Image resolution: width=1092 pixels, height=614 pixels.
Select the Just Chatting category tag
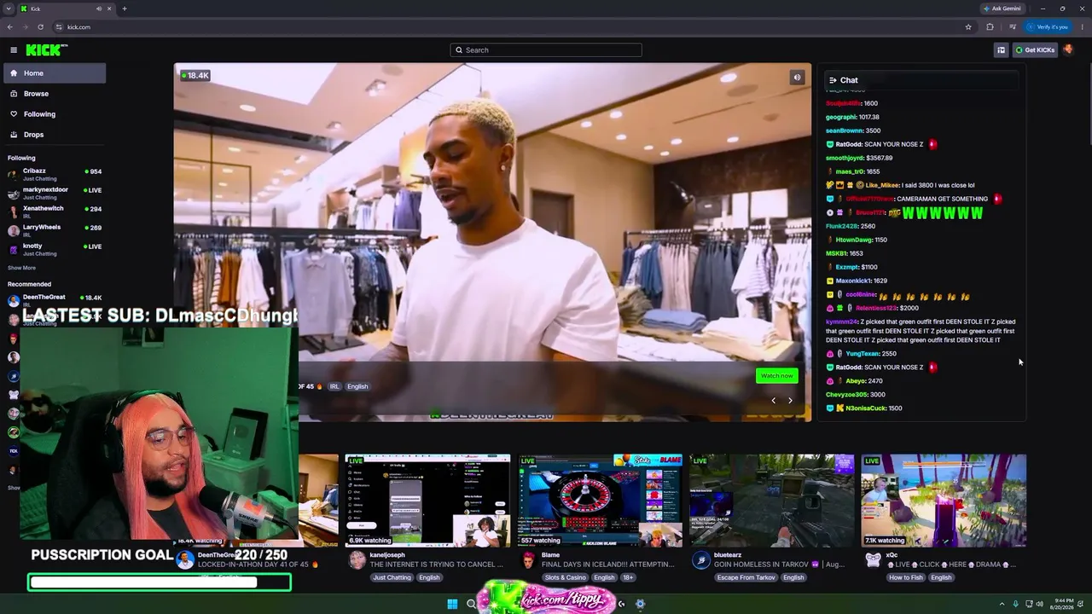(x=392, y=577)
